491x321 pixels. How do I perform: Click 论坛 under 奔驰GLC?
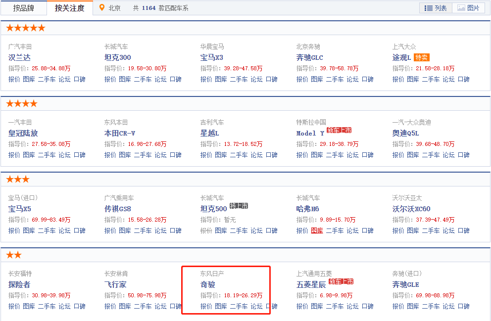coord(352,80)
